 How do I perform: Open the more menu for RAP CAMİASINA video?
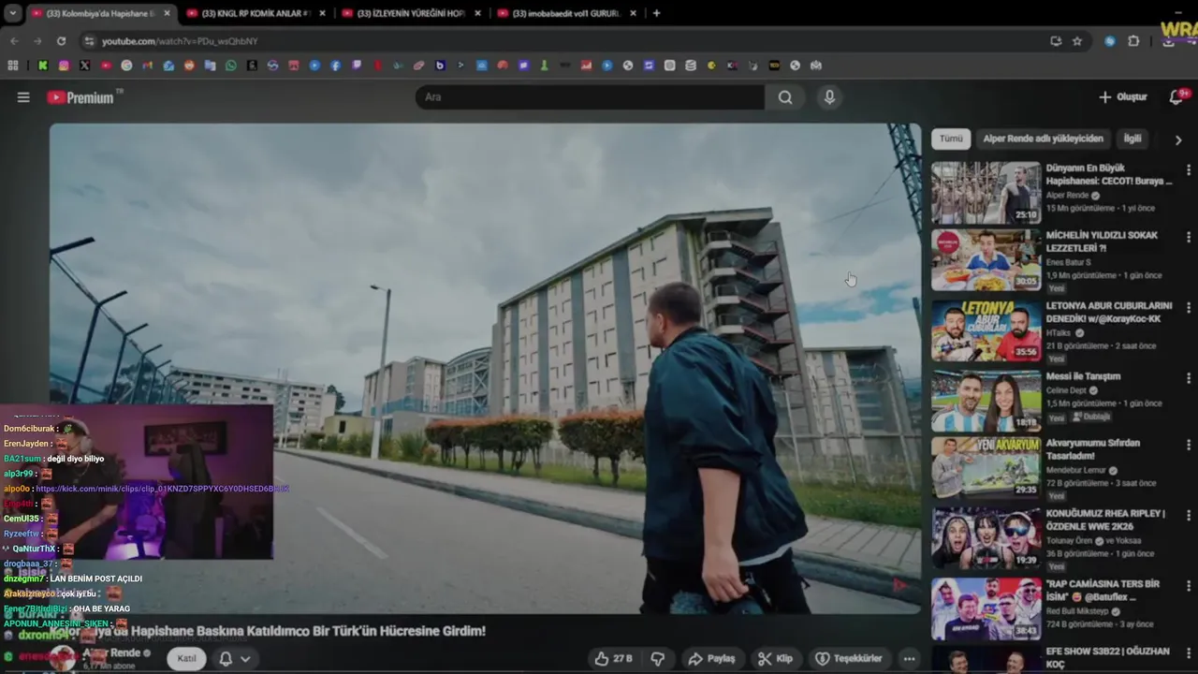(1188, 585)
